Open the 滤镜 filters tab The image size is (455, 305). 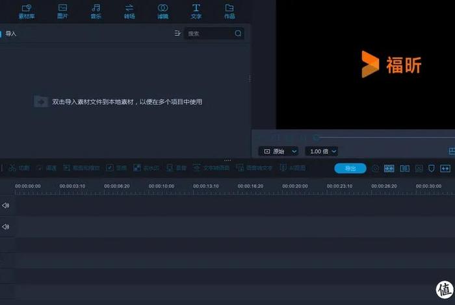162,12
